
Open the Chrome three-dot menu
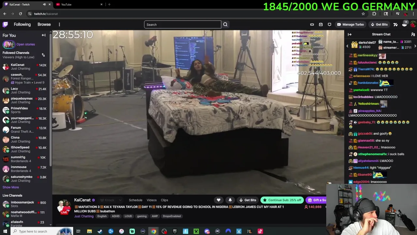click(413, 14)
